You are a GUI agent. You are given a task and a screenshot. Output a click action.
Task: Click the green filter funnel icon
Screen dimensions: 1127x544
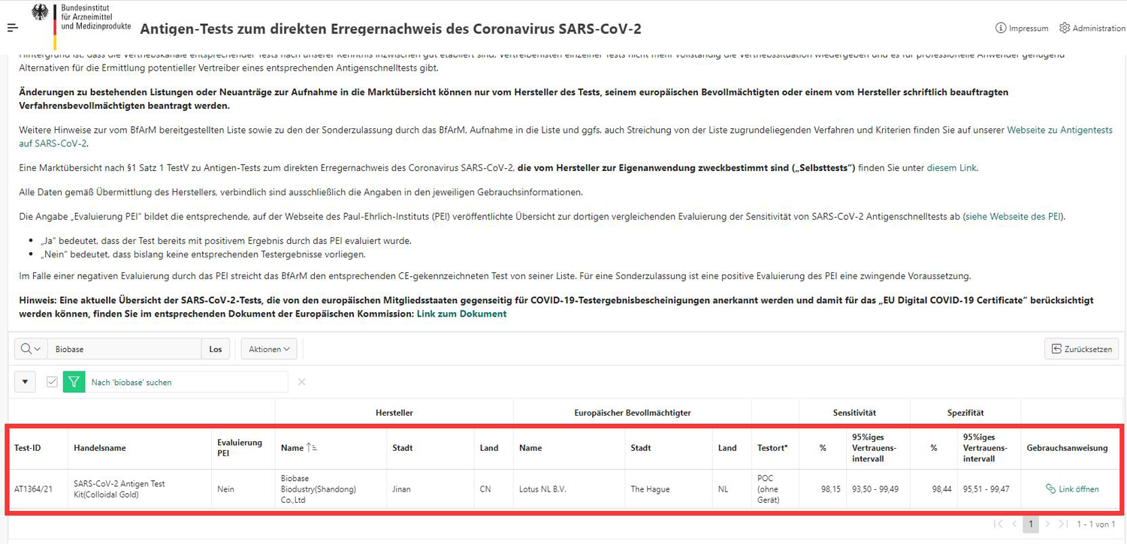[x=74, y=382]
